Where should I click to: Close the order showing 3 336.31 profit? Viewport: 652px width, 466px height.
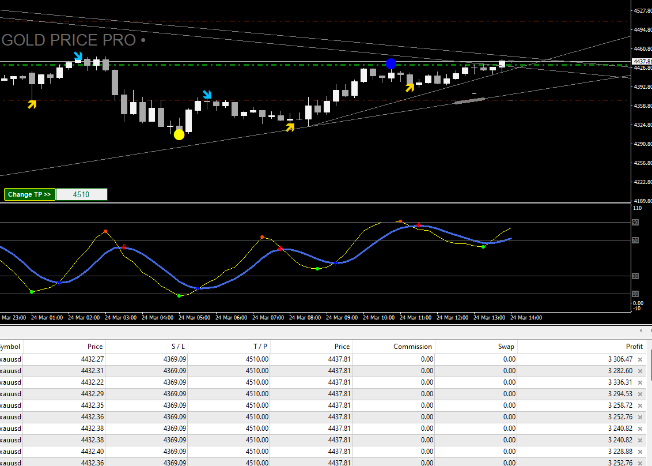(x=640, y=382)
